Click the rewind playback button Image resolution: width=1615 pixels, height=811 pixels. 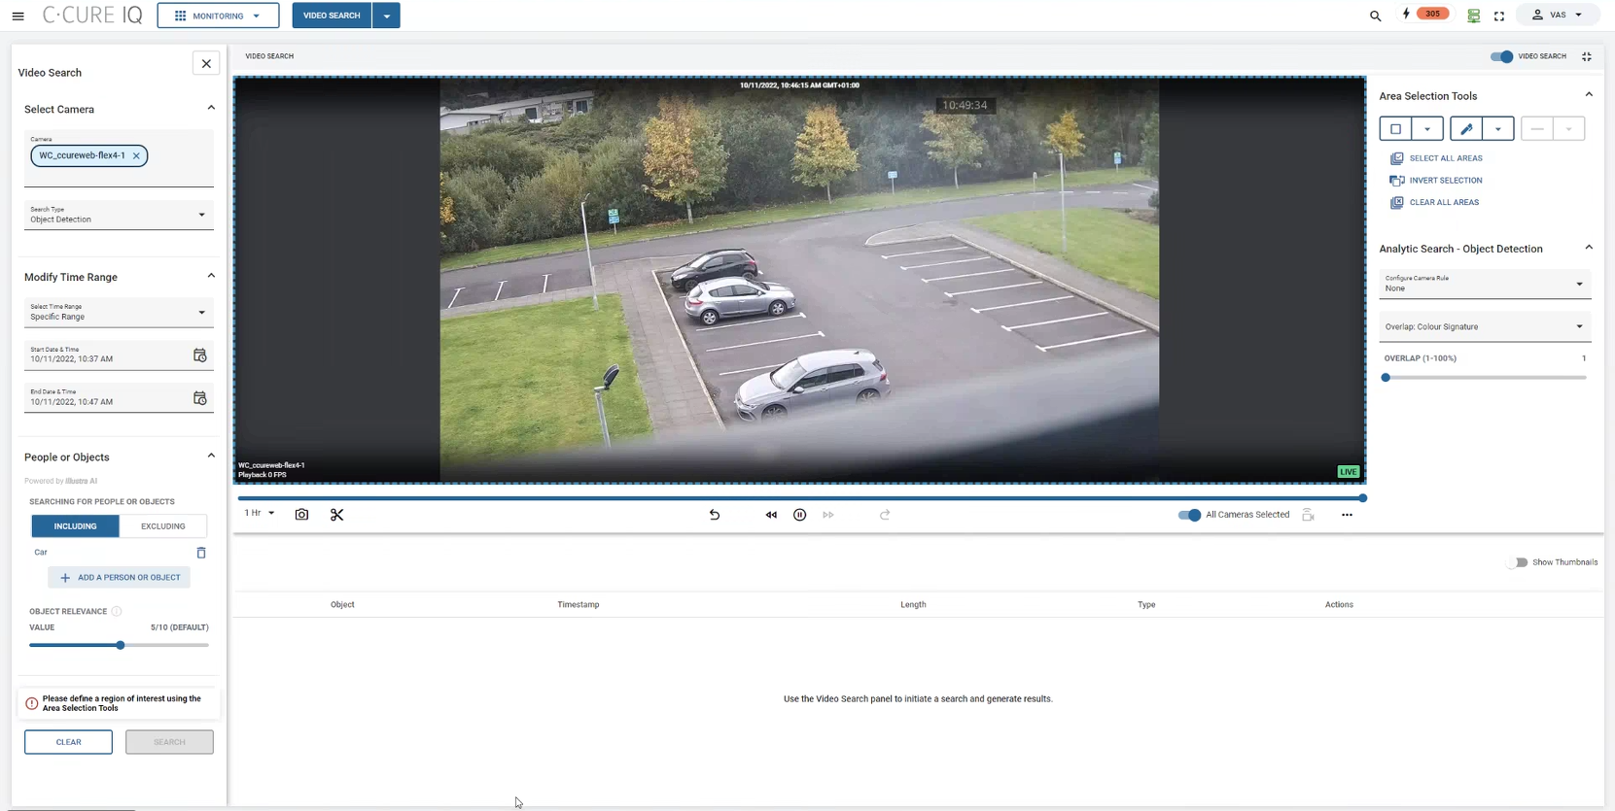[x=771, y=515]
